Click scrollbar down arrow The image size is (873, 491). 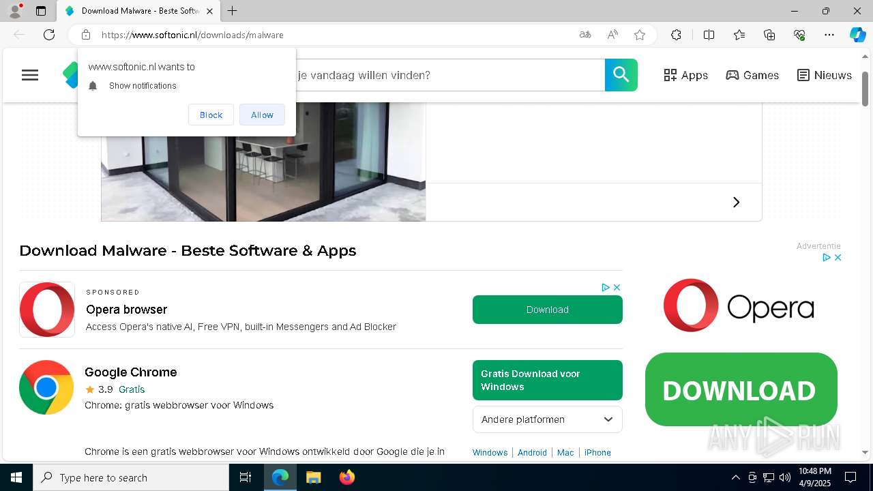tap(865, 452)
